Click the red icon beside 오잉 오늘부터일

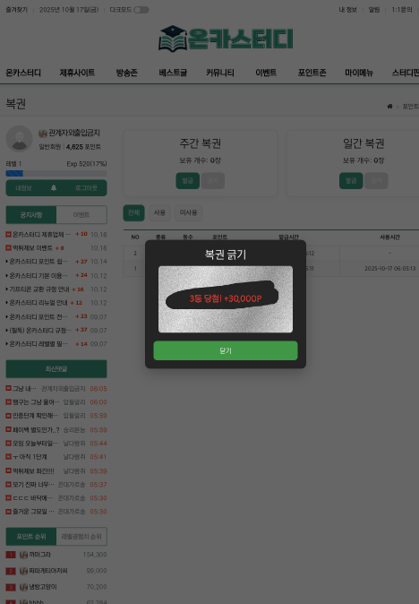[8, 444]
